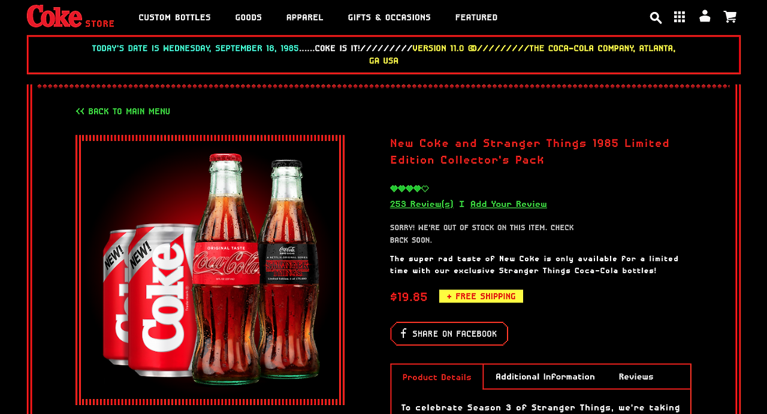The image size is (767, 414).
Task: Expand the Apparel menu
Action: point(305,17)
